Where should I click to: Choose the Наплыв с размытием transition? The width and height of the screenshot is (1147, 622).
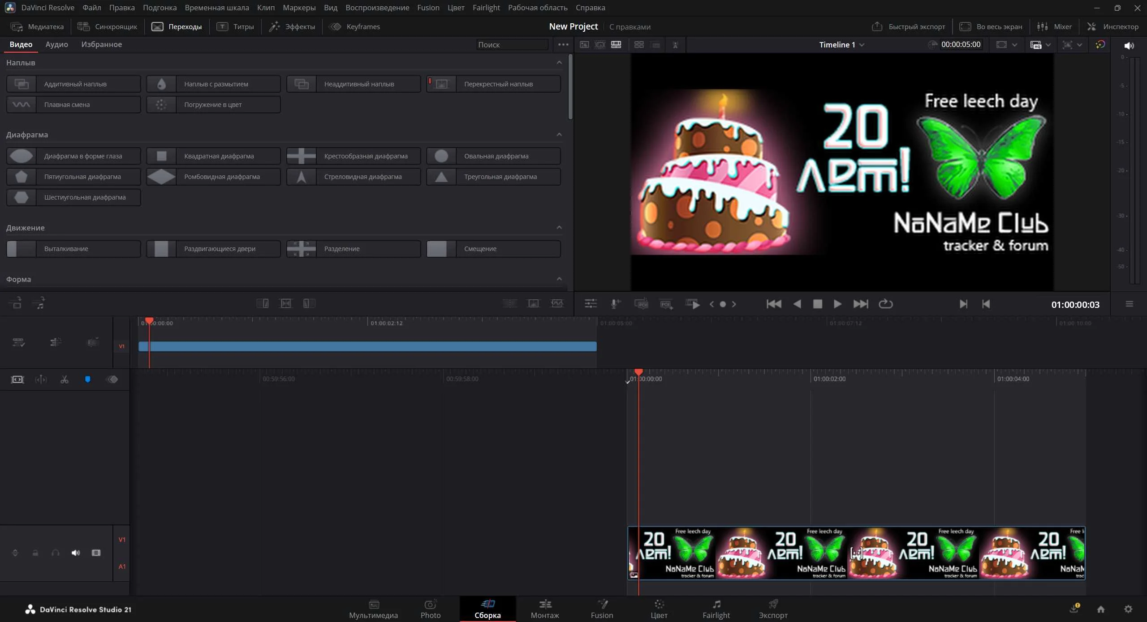click(x=214, y=84)
